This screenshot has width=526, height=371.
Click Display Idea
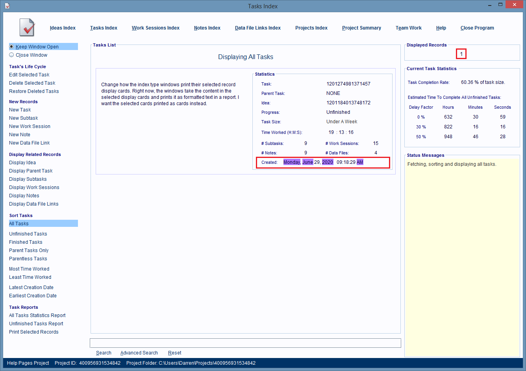[22, 163]
